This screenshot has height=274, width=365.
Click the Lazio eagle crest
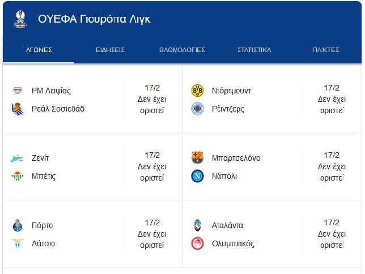[18, 243]
